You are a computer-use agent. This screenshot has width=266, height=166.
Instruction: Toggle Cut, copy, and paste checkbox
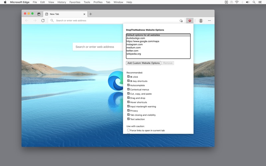[x=128, y=94]
